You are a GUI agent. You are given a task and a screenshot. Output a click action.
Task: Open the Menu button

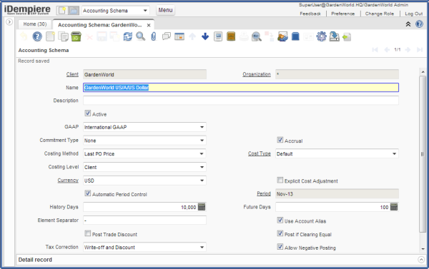click(x=166, y=10)
